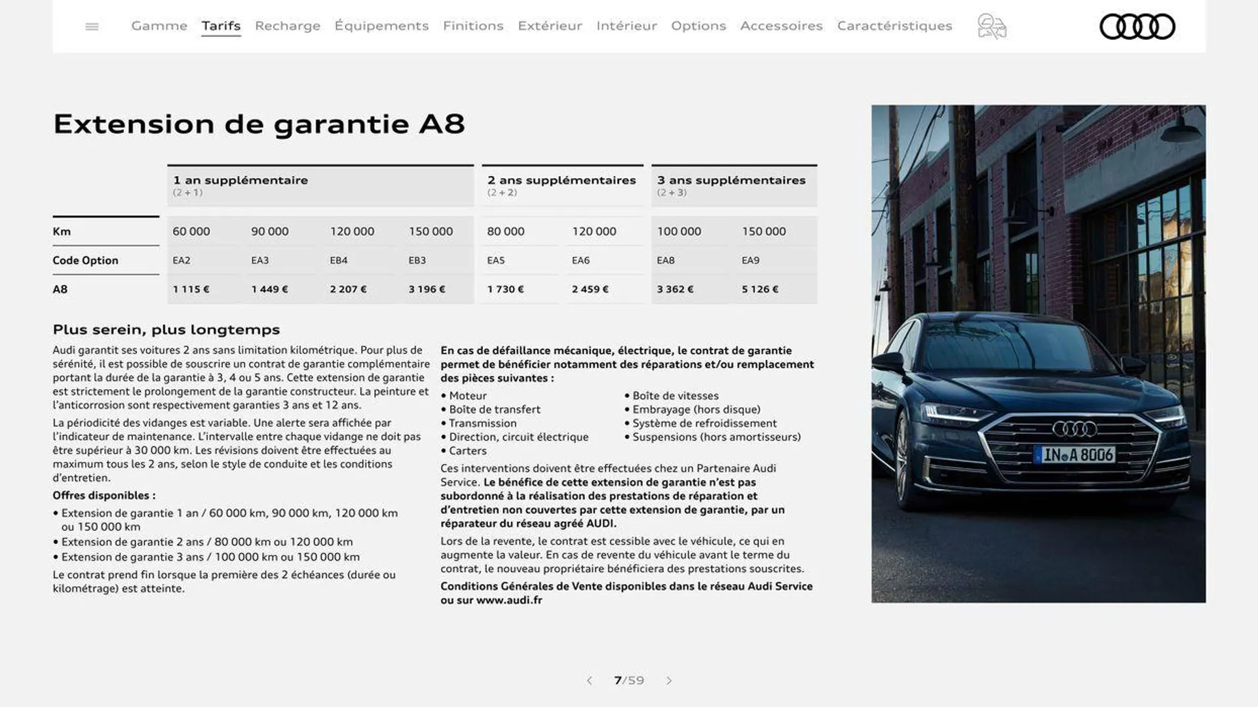
Task: Click heading Extension de garantie A8
Action: (x=259, y=124)
